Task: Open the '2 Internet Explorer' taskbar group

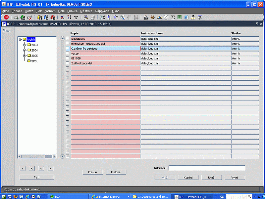Action: pos(110,196)
